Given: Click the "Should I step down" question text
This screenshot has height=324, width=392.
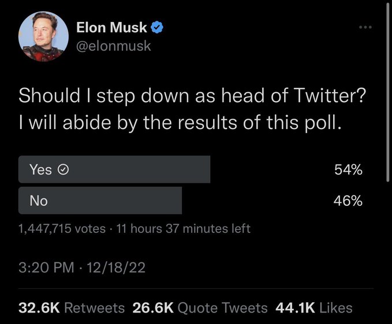Looking at the screenshot, I should (x=192, y=96).
